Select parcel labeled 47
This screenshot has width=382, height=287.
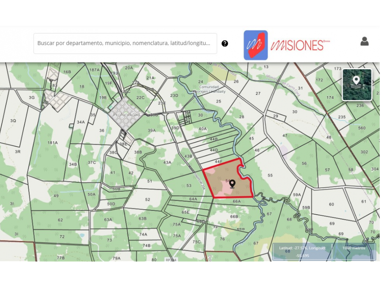285,135
